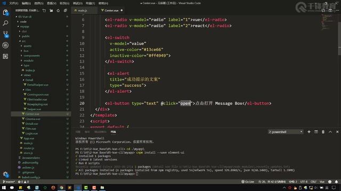Open .editorconfig in the file tree
341x191 pixels.
30,163
